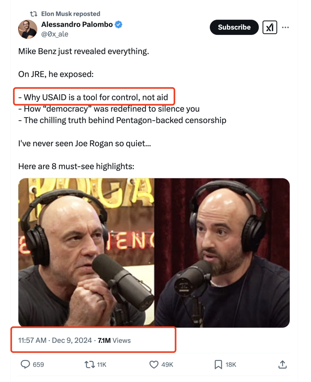311x382 pixels.
Task: Repost using the retweet arrows icon
Action: [x=90, y=365]
